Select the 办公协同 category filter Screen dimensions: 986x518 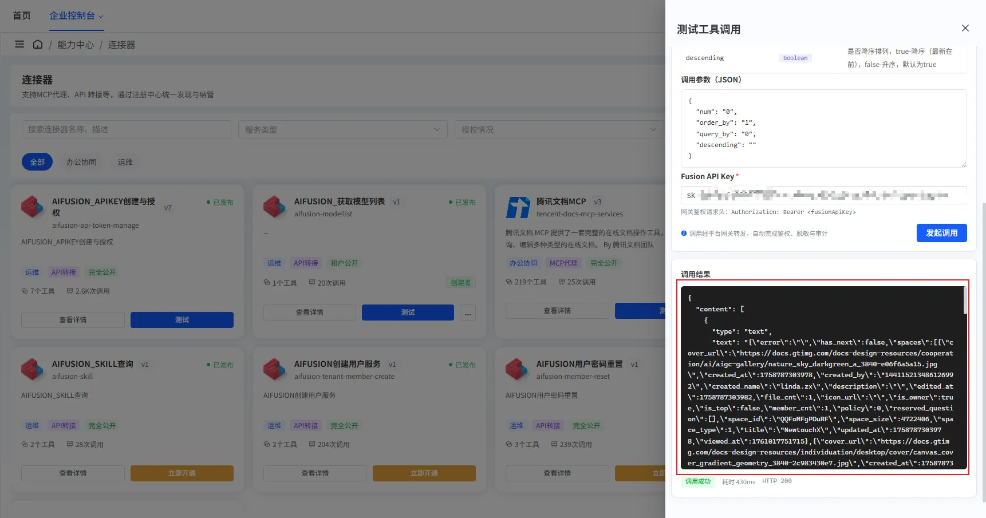(81, 162)
